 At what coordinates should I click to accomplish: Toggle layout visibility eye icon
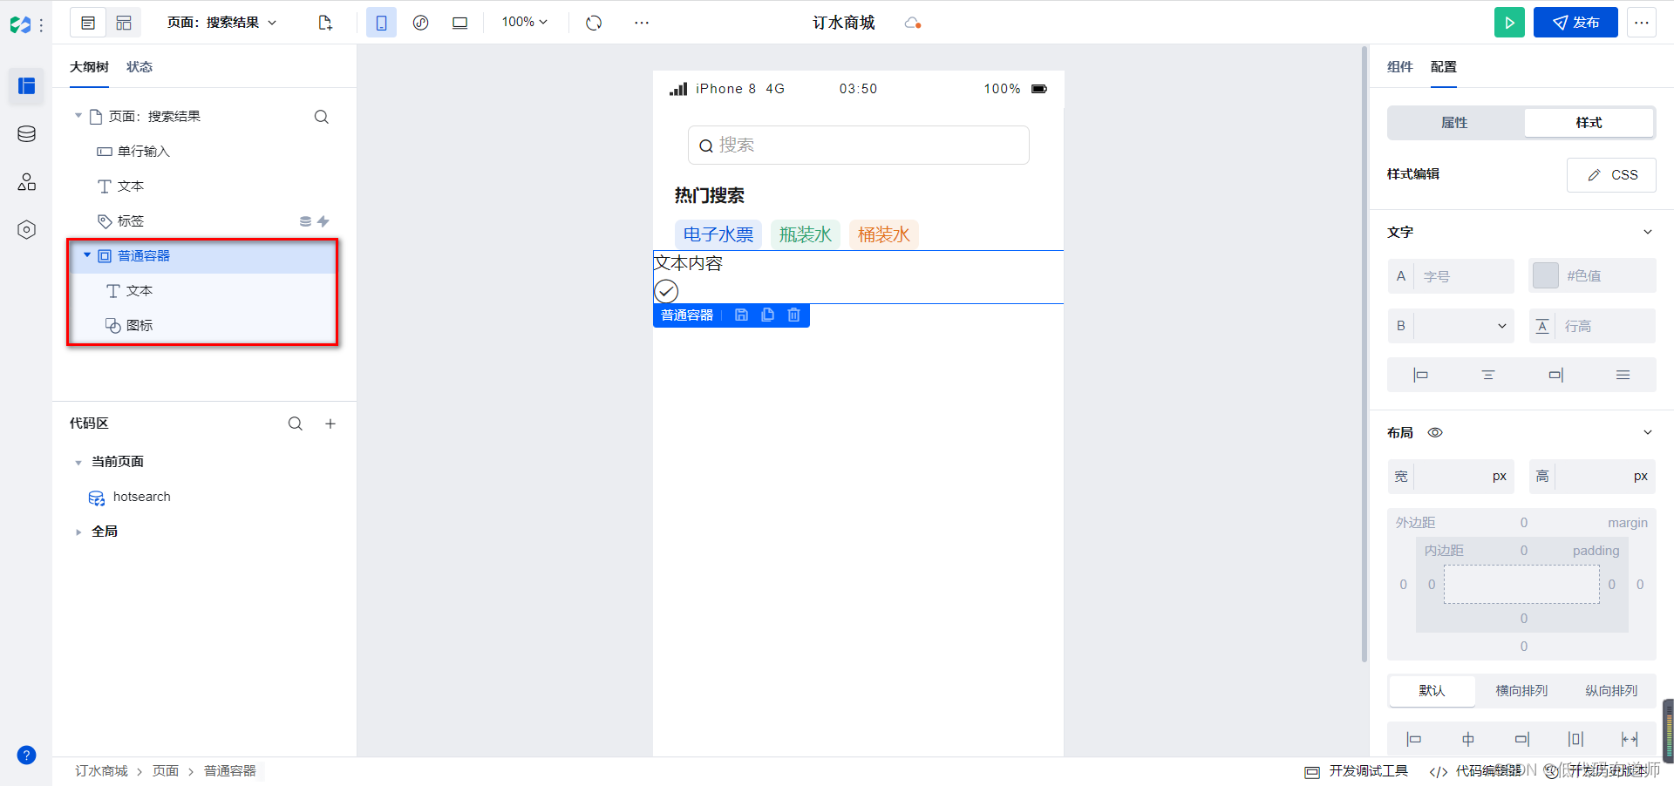pos(1435,432)
